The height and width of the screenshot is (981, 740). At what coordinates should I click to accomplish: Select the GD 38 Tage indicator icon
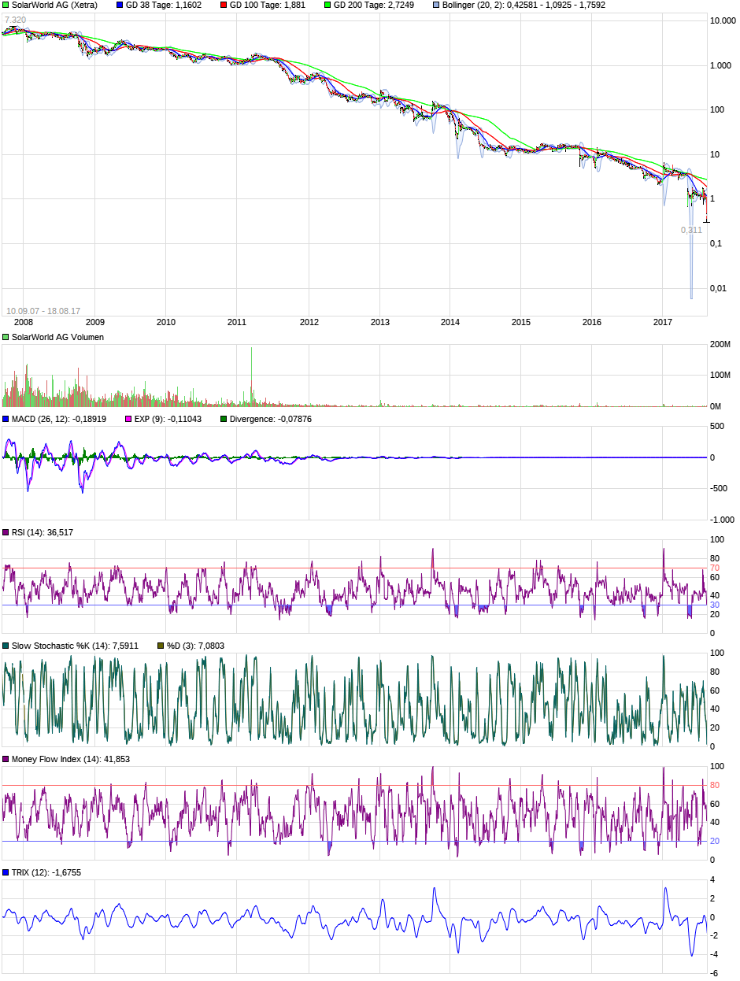(118, 6)
